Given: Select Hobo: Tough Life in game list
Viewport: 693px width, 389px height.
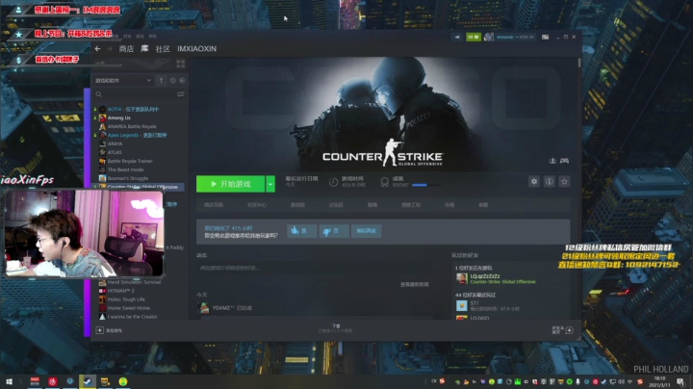Looking at the screenshot, I should coord(126,299).
